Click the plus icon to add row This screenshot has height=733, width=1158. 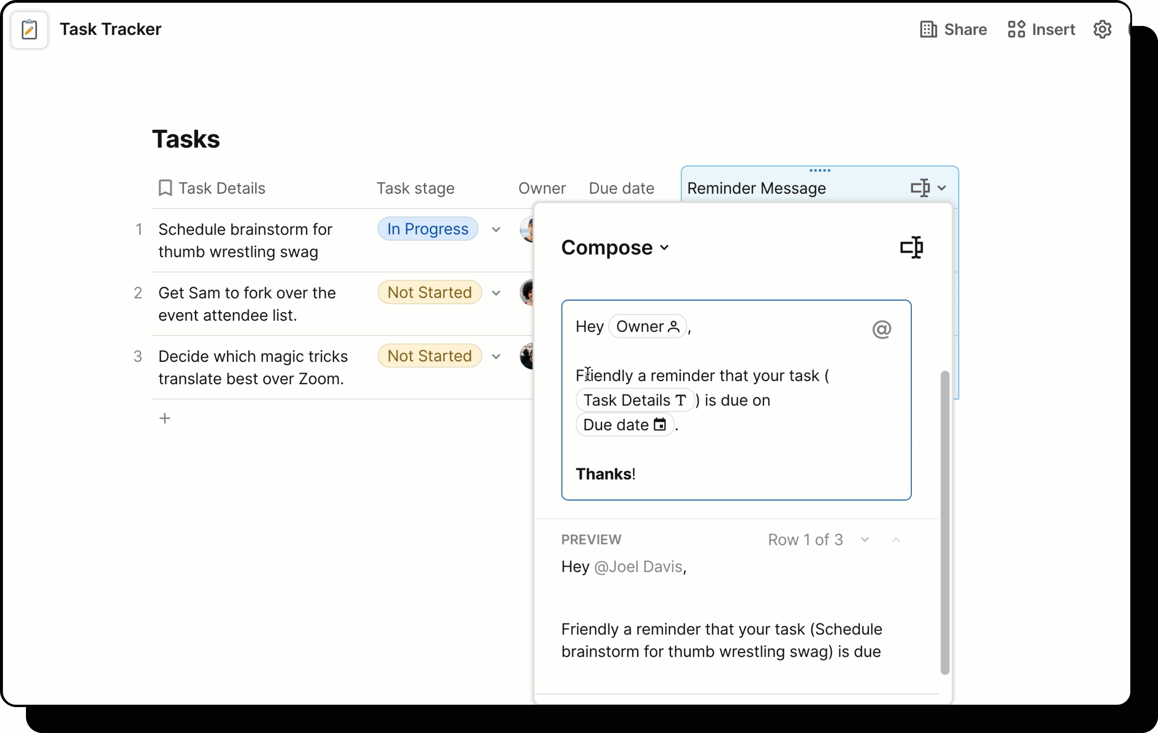pos(165,418)
